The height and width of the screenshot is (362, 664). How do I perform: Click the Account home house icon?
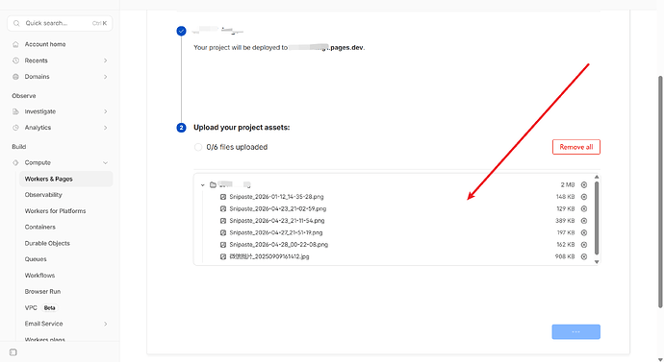15,44
